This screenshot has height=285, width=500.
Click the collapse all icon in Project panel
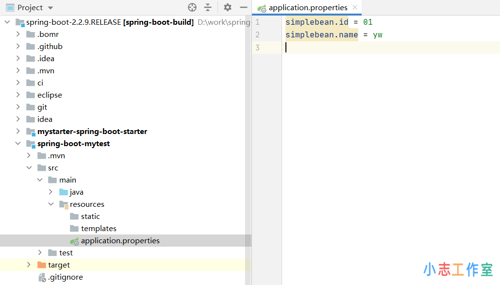click(x=208, y=7)
